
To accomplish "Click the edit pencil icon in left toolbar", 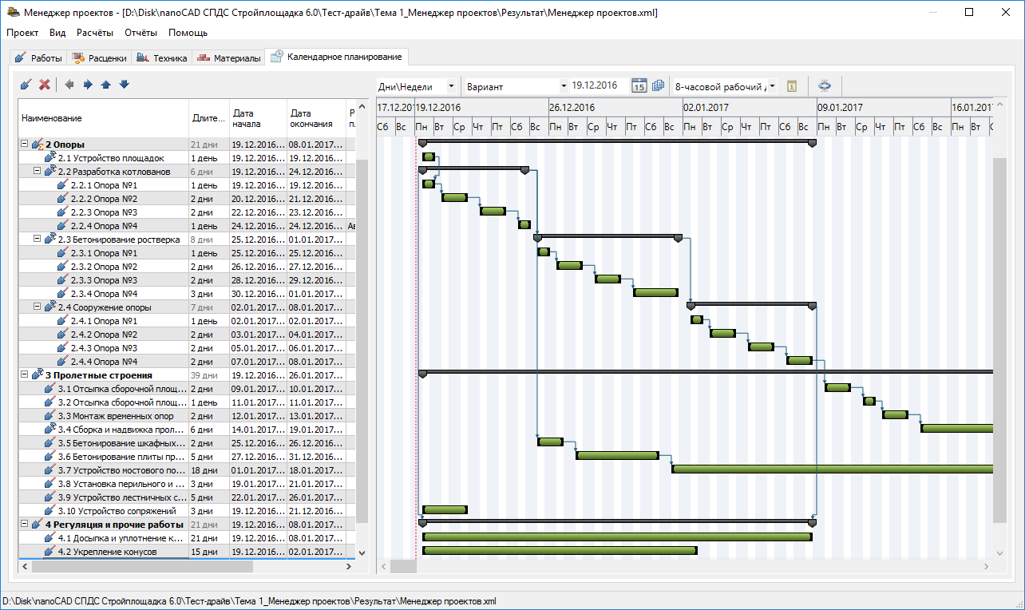I will pyautogui.click(x=26, y=84).
